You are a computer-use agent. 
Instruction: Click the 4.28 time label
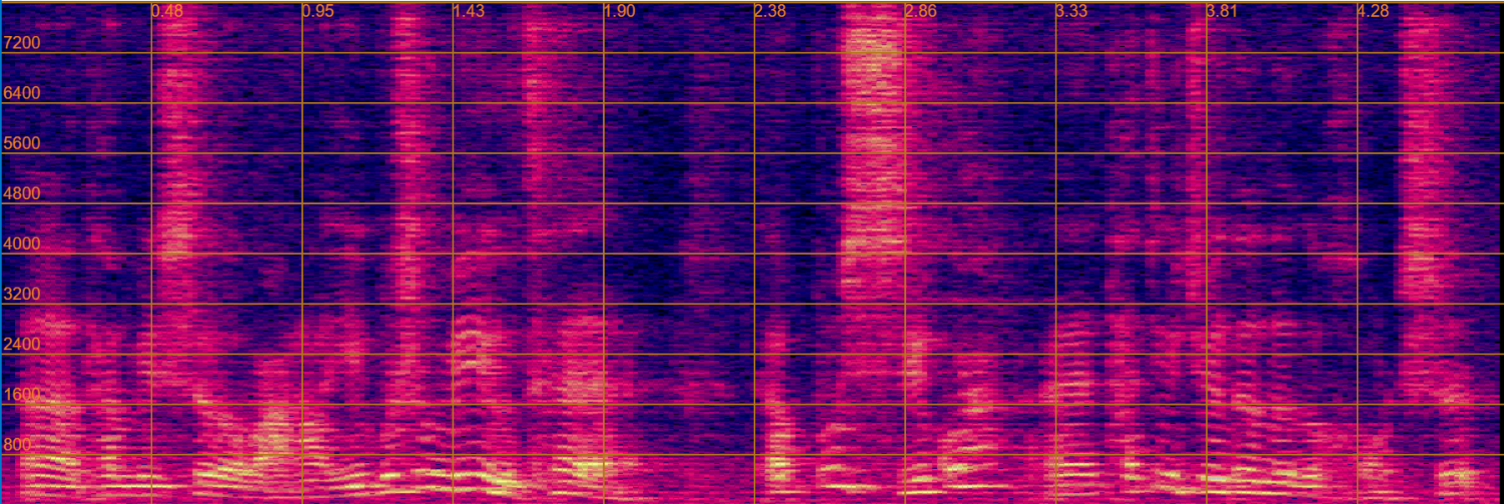click(x=1373, y=11)
